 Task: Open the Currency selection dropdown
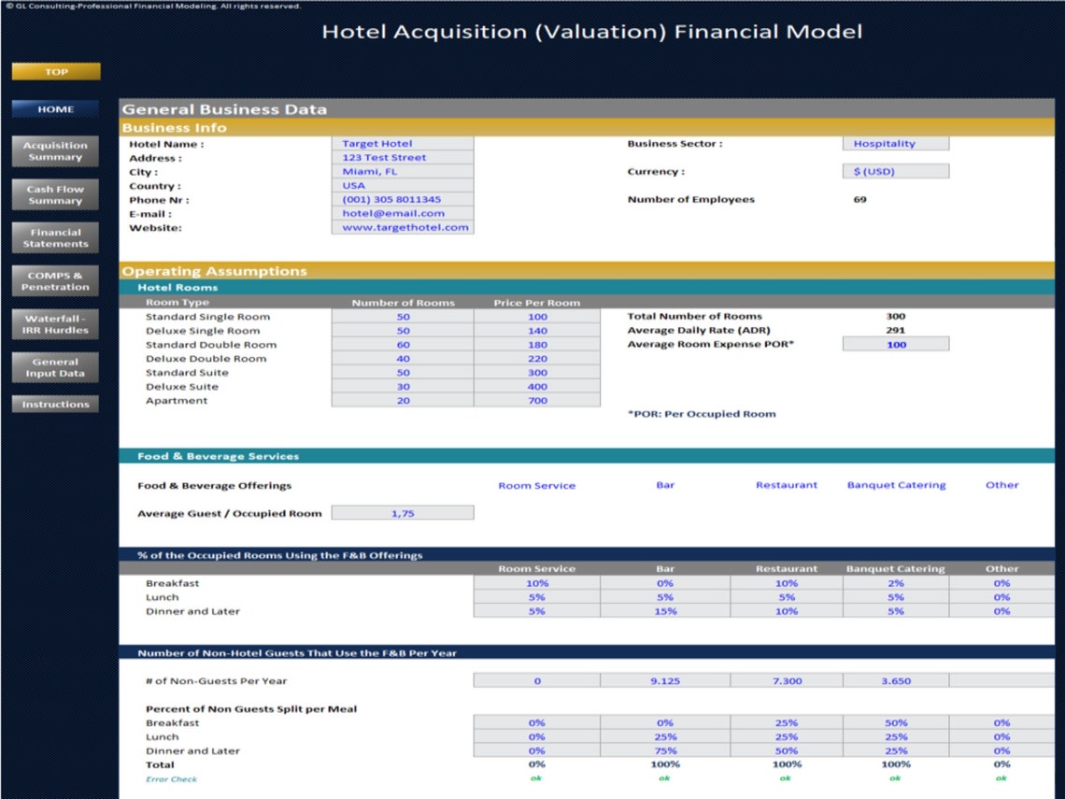[894, 170]
